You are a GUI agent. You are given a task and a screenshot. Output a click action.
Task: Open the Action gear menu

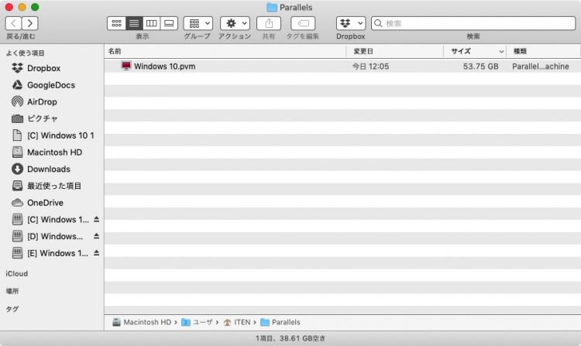(235, 23)
